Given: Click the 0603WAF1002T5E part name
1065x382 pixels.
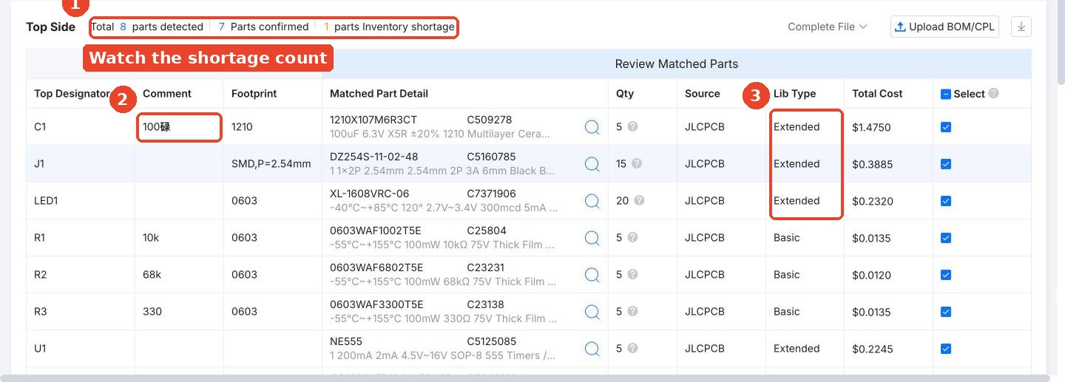Looking at the screenshot, I should click(x=376, y=231).
